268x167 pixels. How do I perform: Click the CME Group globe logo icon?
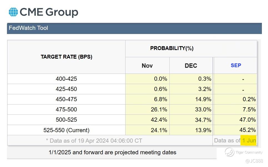coord(13,12)
